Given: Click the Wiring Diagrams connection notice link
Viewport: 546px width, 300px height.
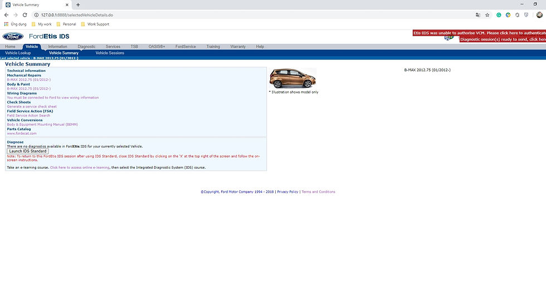Looking at the screenshot, I should [x=53, y=98].
